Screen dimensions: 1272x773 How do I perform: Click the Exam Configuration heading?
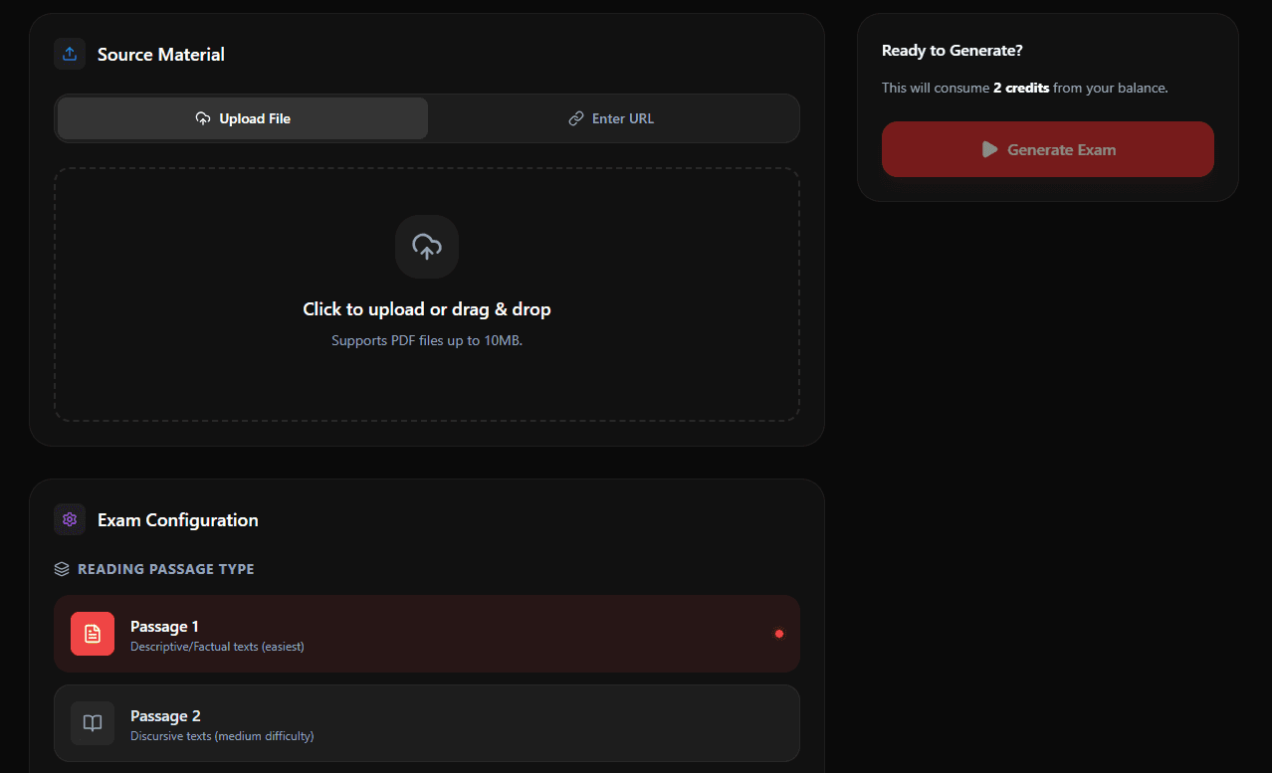(178, 520)
